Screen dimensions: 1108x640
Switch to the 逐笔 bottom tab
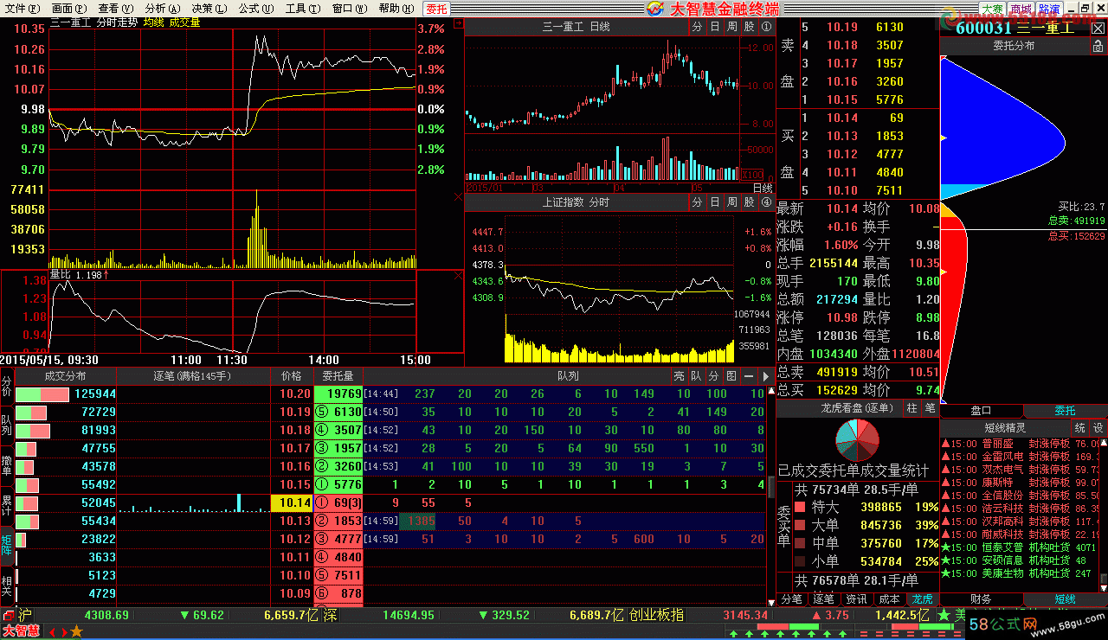tap(823, 598)
